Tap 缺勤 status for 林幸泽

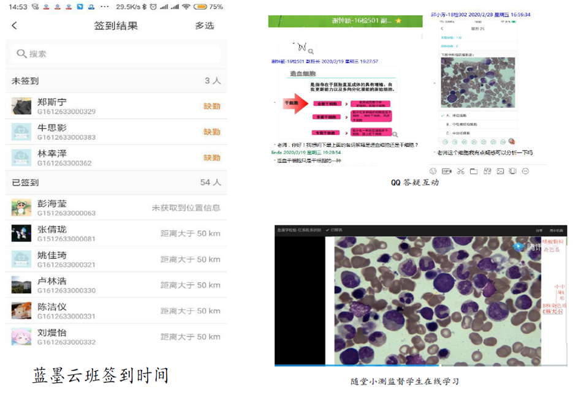(212, 157)
